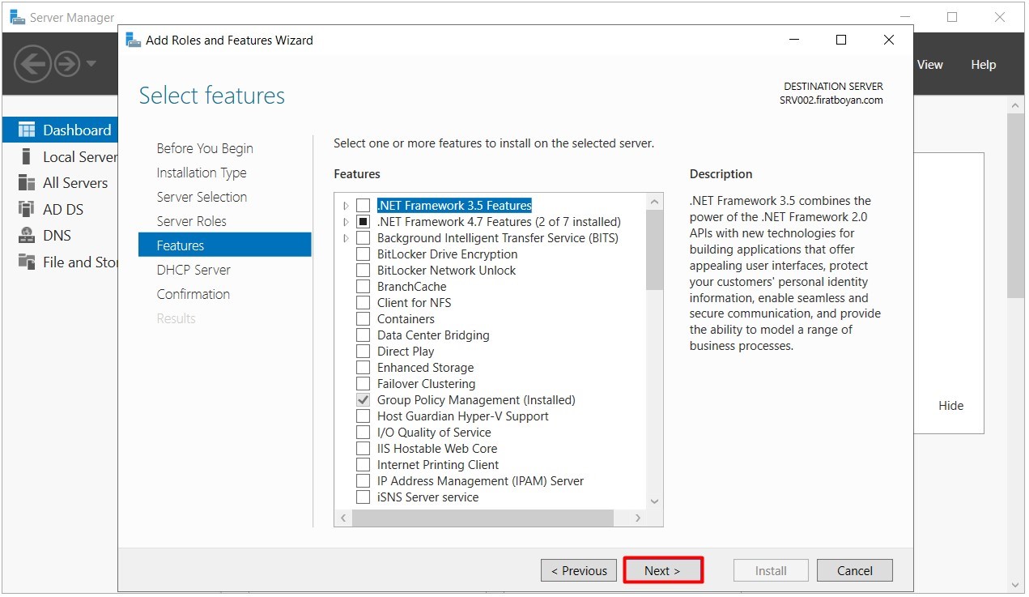The height and width of the screenshot is (597, 1029).
Task: Click features list scroll up arrow
Action: (x=655, y=202)
